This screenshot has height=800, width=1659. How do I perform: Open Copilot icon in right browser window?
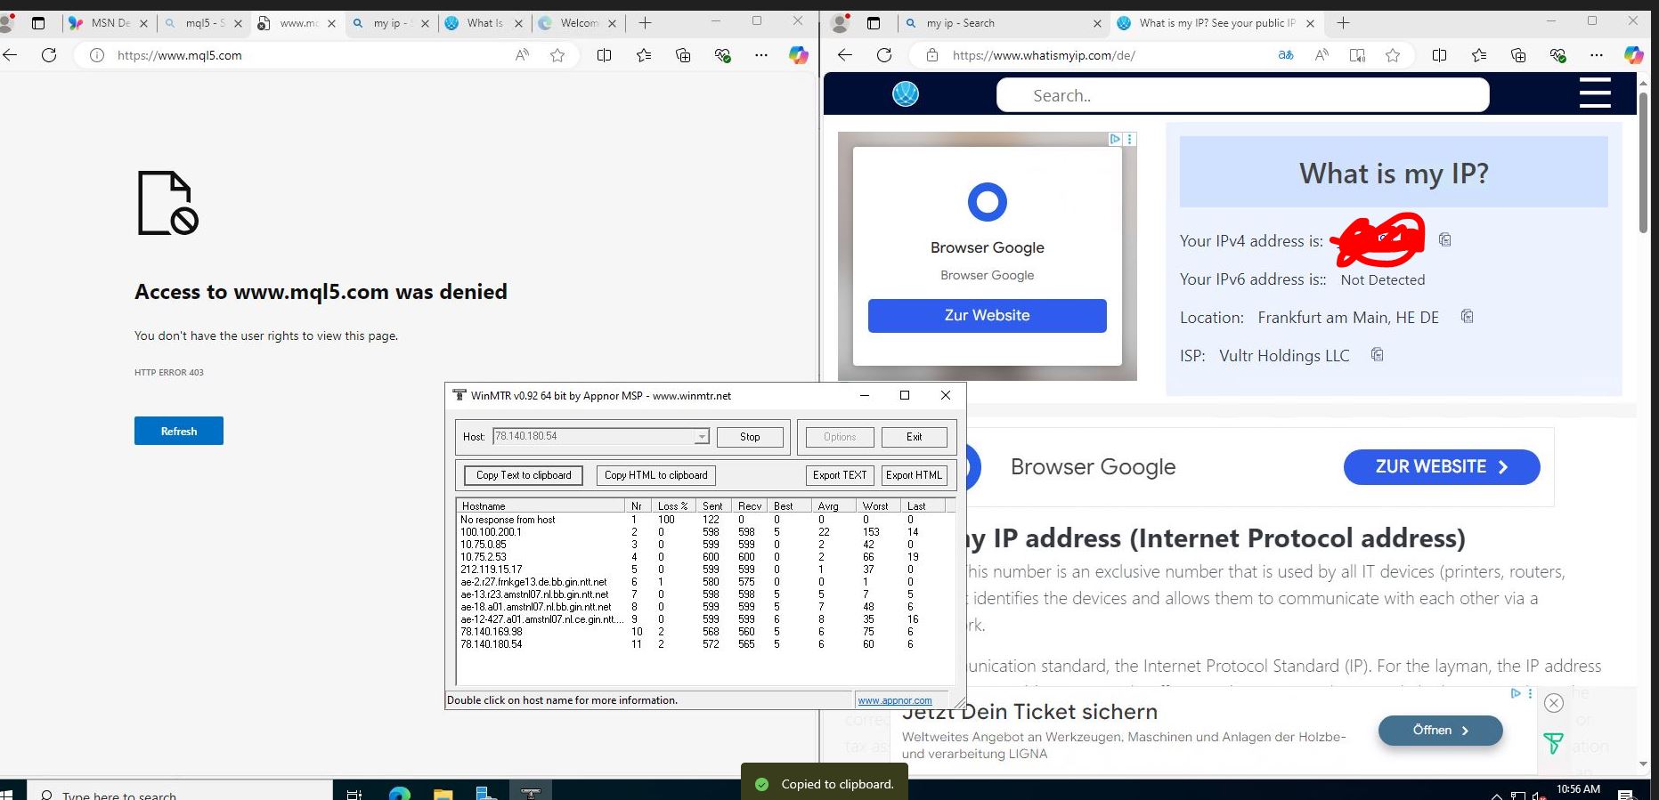[x=1633, y=55]
